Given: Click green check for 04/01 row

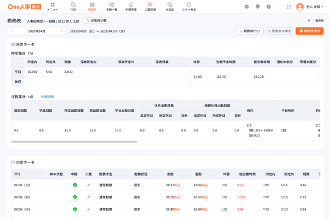Looking at the screenshot, I should (x=75, y=185).
